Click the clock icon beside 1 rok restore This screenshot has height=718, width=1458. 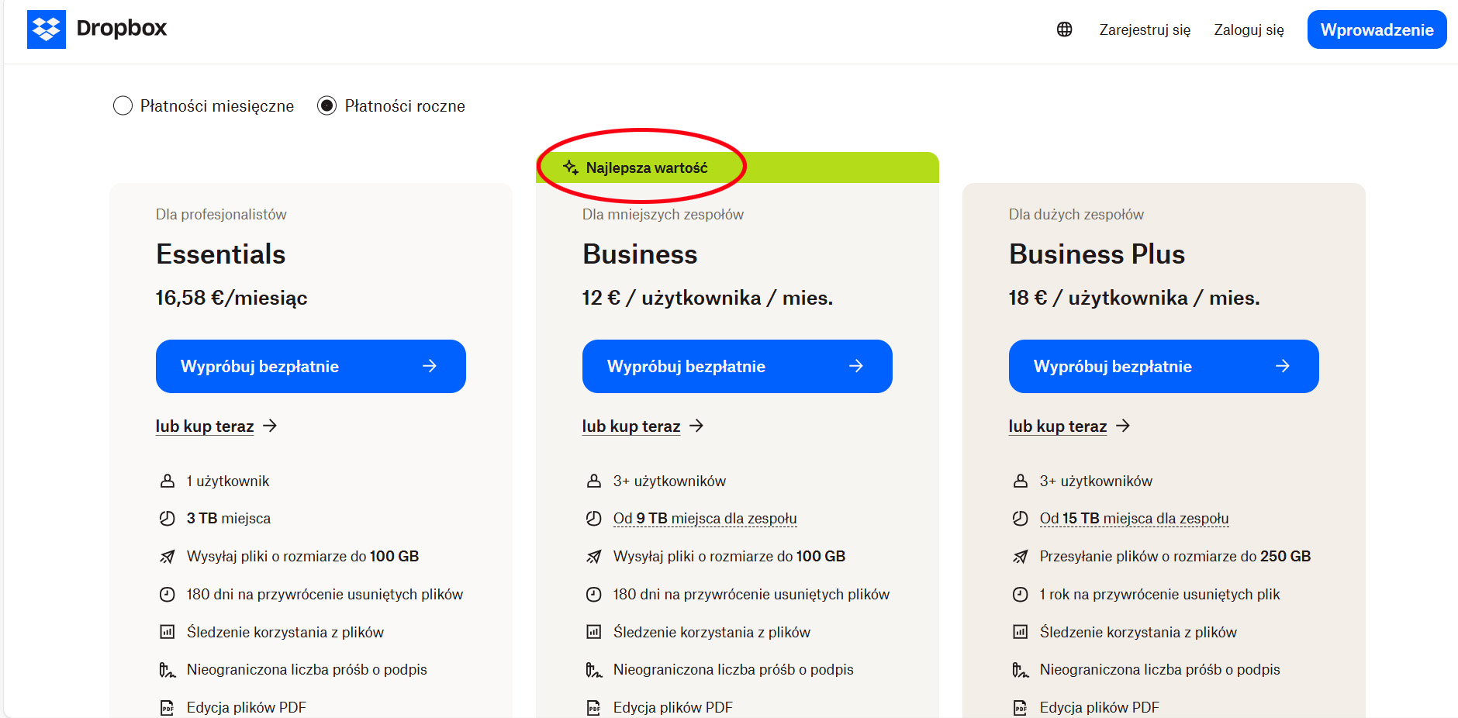(1021, 595)
